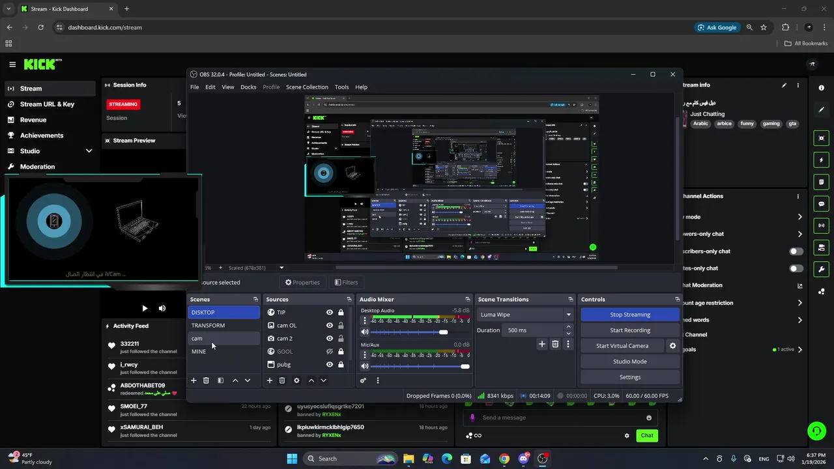
Task: Hide the pubg source
Action: point(330,364)
